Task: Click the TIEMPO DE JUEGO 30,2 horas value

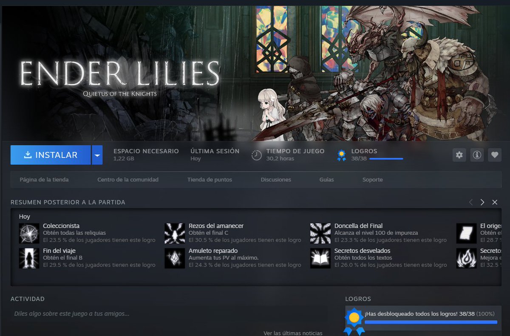Action: (281, 158)
